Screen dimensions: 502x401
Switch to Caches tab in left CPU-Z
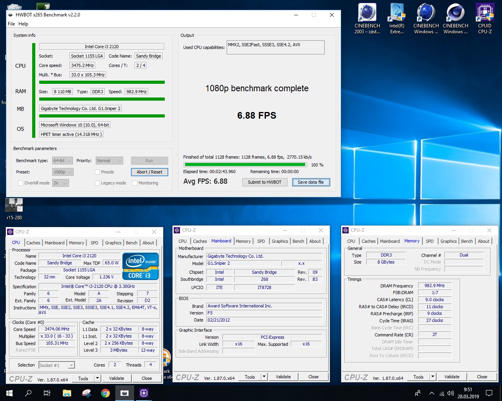tap(33, 243)
